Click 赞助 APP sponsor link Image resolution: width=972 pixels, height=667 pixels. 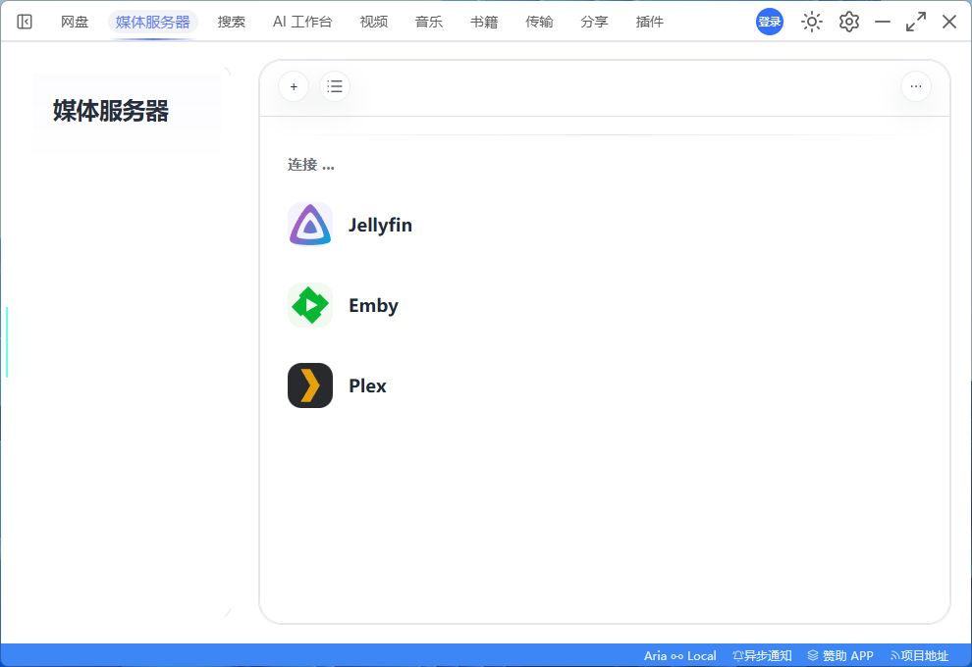point(840,656)
